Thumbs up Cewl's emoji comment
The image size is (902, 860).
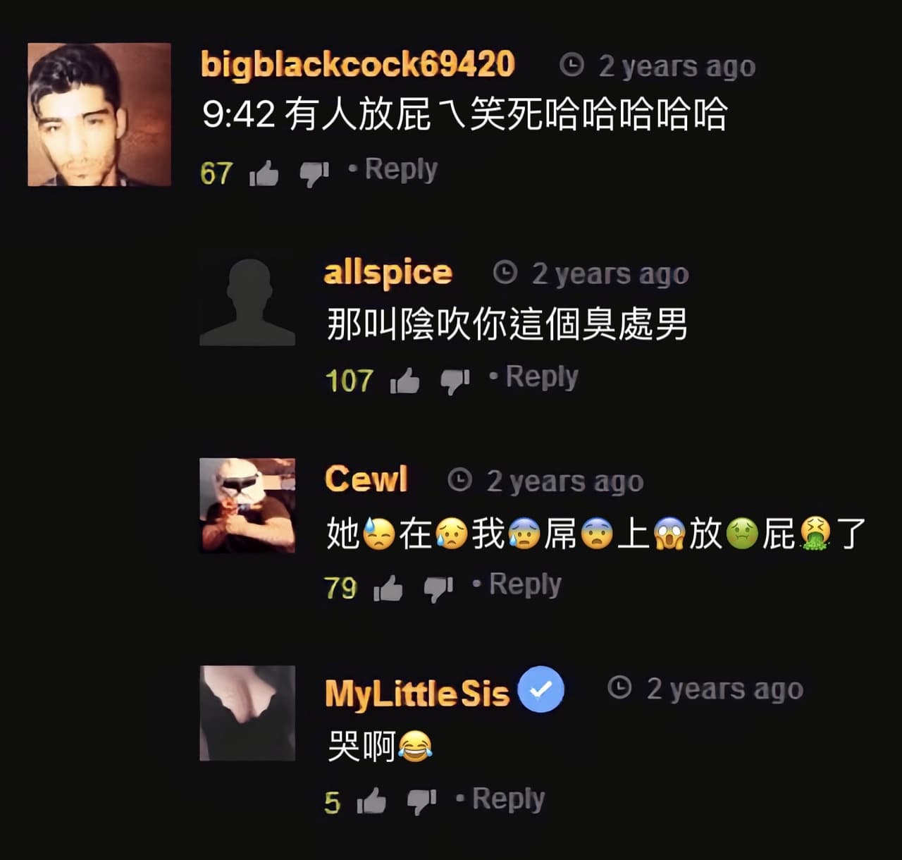click(388, 588)
